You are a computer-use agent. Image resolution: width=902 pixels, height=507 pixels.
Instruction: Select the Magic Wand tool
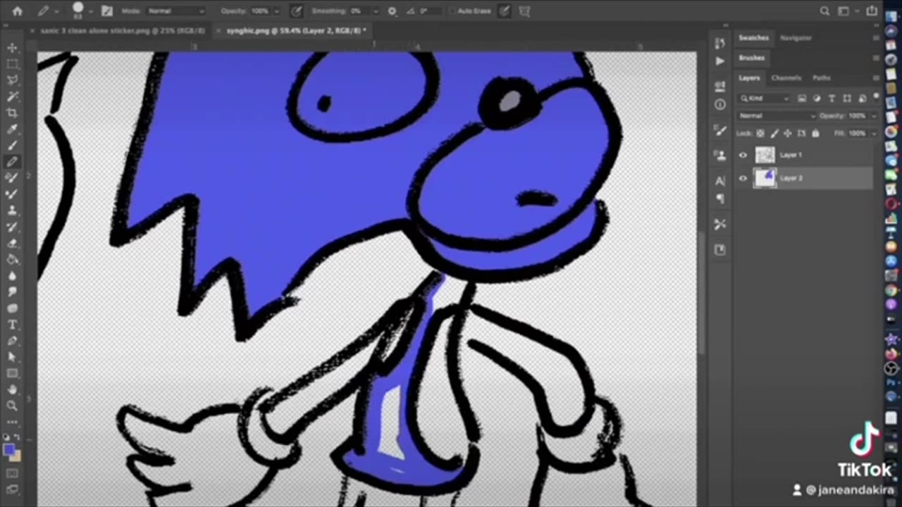12,96
